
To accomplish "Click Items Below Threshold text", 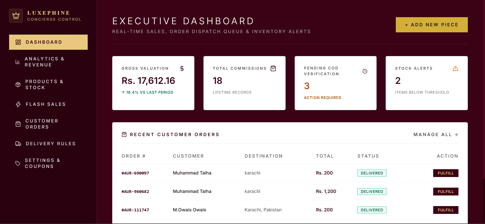I will click(422, 92).
